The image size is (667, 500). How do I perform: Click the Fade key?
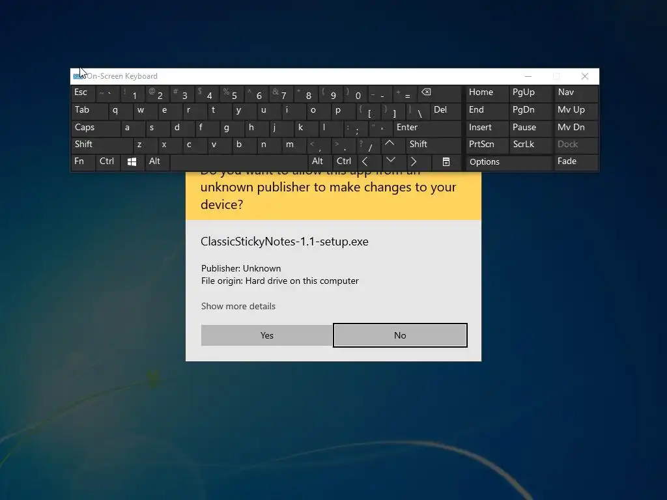[x=576, y=162]
